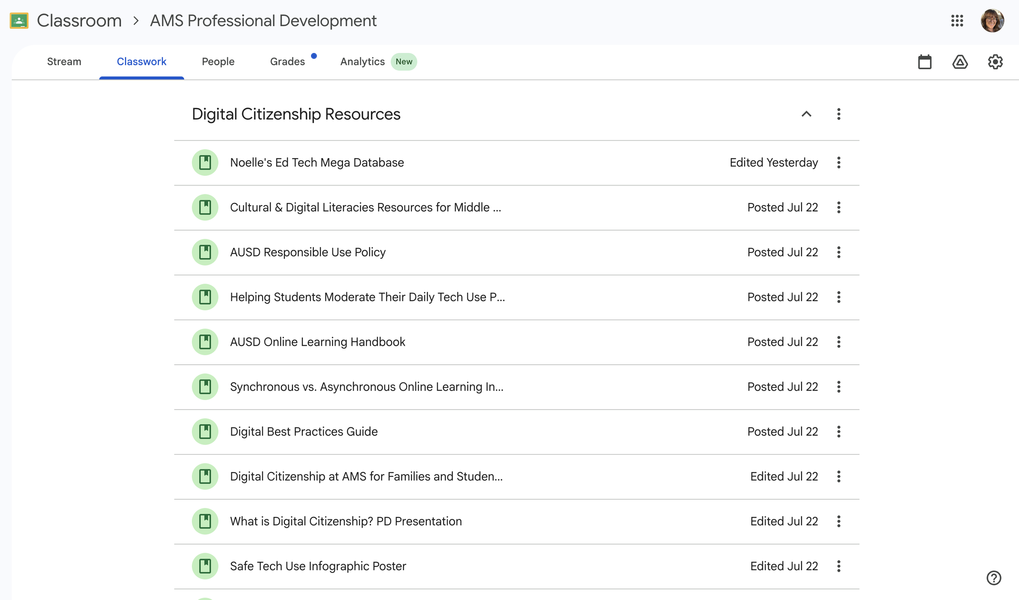Image resolution: width=1019 pixels, height=600 pixels.
Task: Select the Classwork tab
Action: [141, 62]
